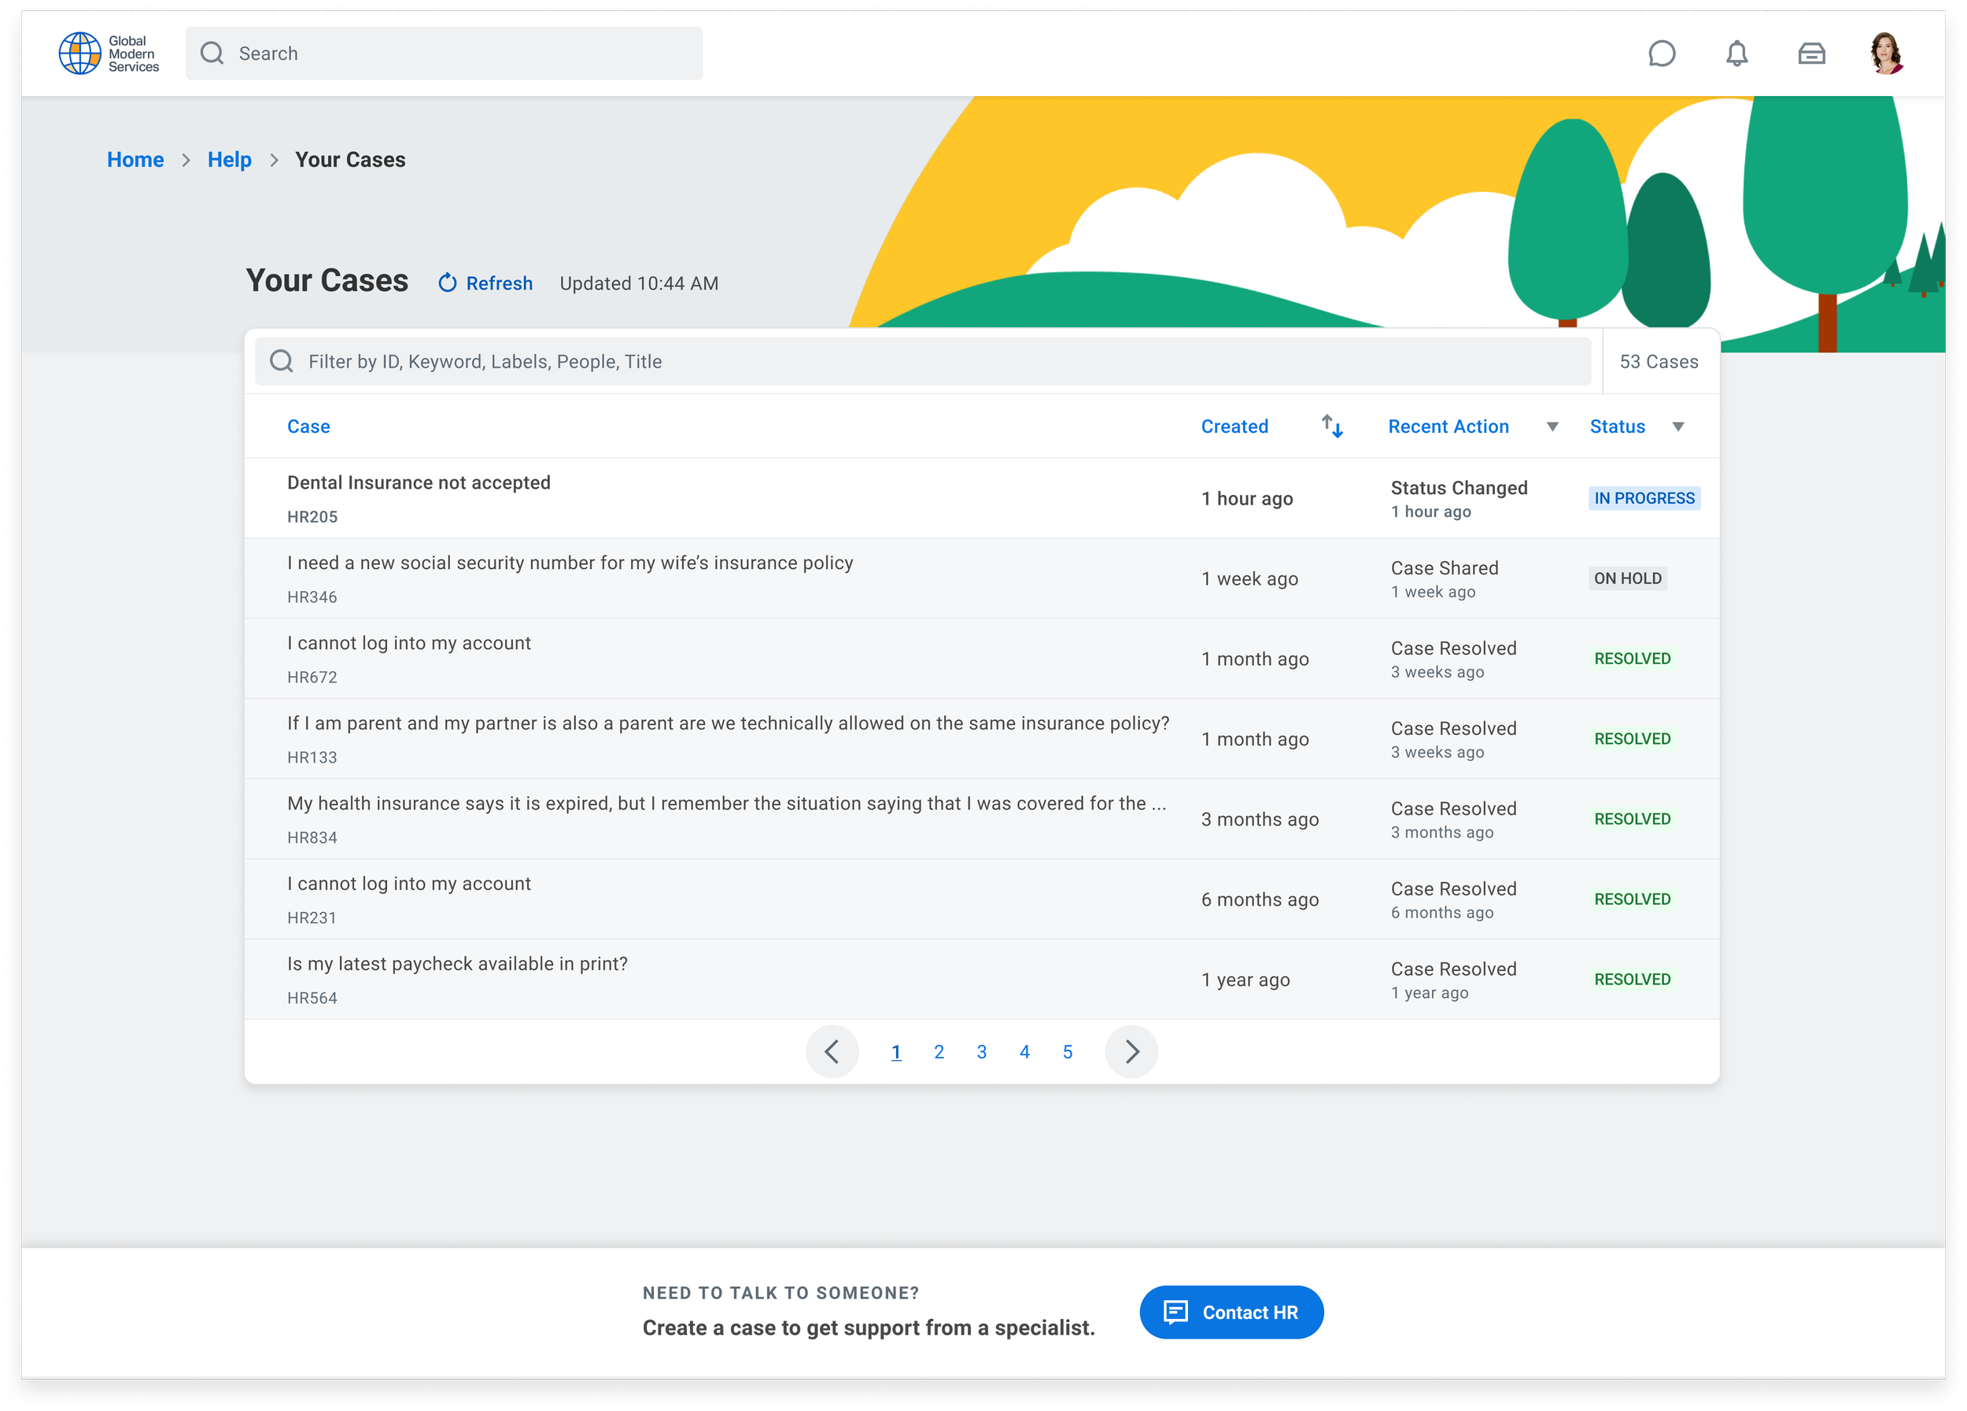Go to Home in the breadcrumb
The width and height of the screenshot is (1967, 1411).
click(135, 160)
